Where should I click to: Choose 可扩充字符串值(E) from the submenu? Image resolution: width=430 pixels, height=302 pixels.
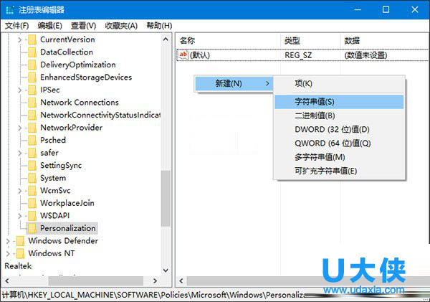click(x=339, y=171)
